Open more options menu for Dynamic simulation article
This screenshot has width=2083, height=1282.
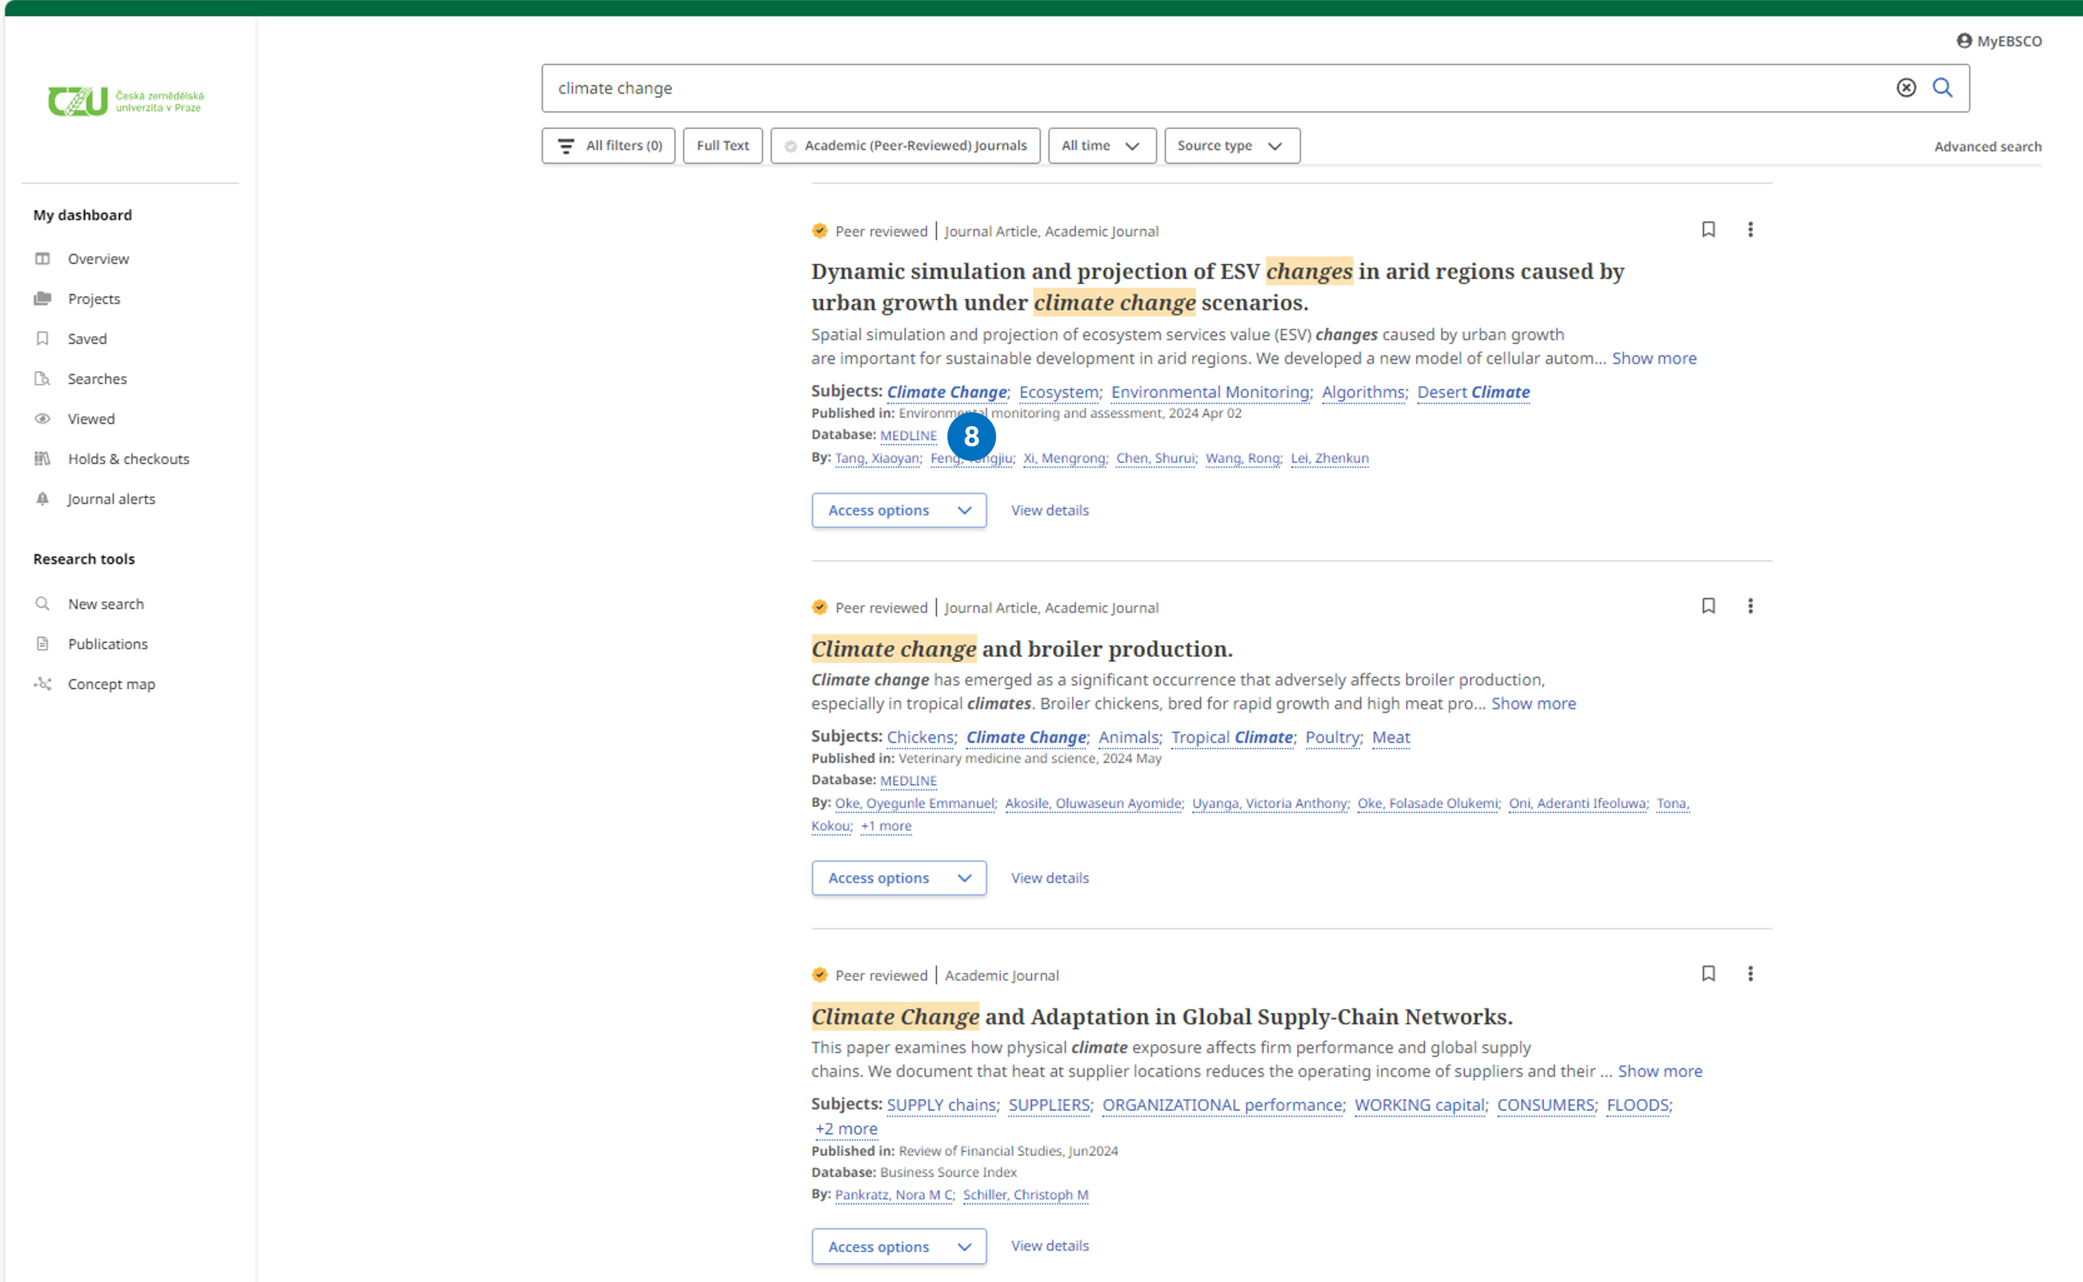point(1750,230)
